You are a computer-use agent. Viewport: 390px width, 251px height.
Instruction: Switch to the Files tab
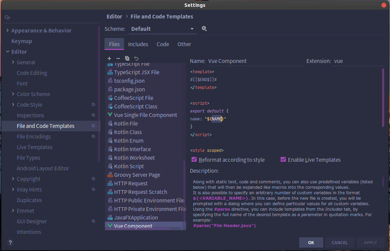pos(114,44)
